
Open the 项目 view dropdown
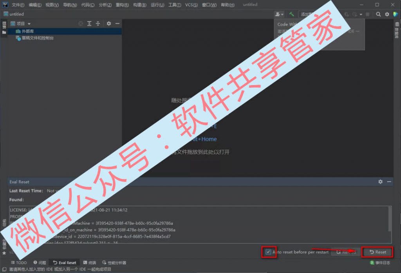(x=20, y=24)
